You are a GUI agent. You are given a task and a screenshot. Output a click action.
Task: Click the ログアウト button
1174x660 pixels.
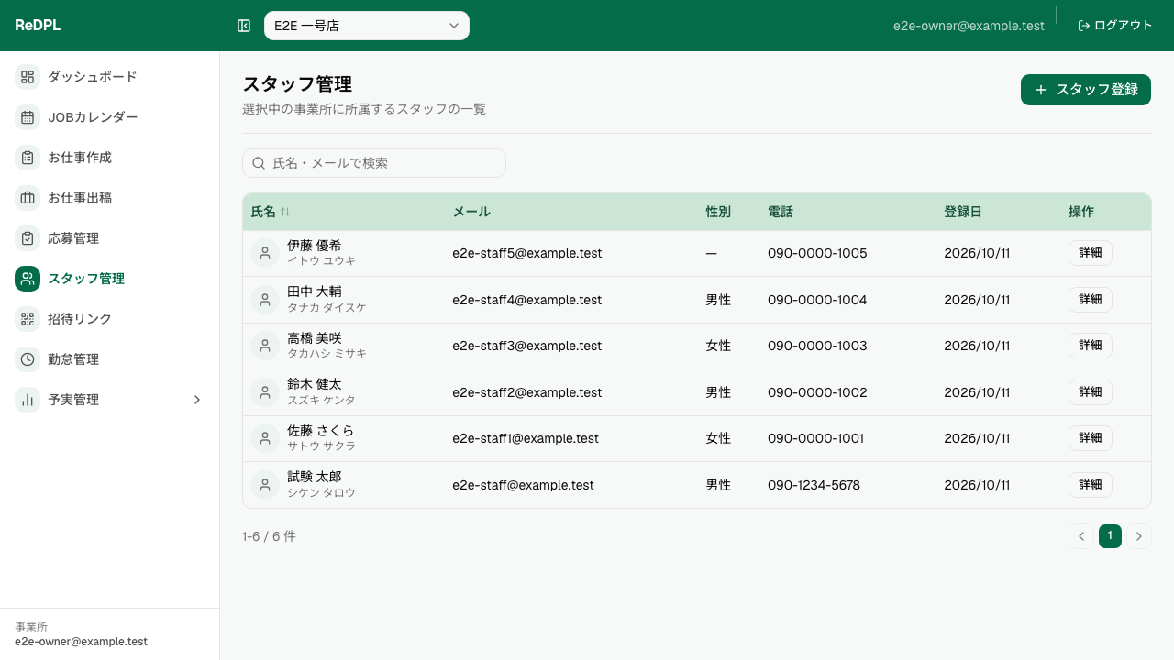click(x=1114, y=26)
